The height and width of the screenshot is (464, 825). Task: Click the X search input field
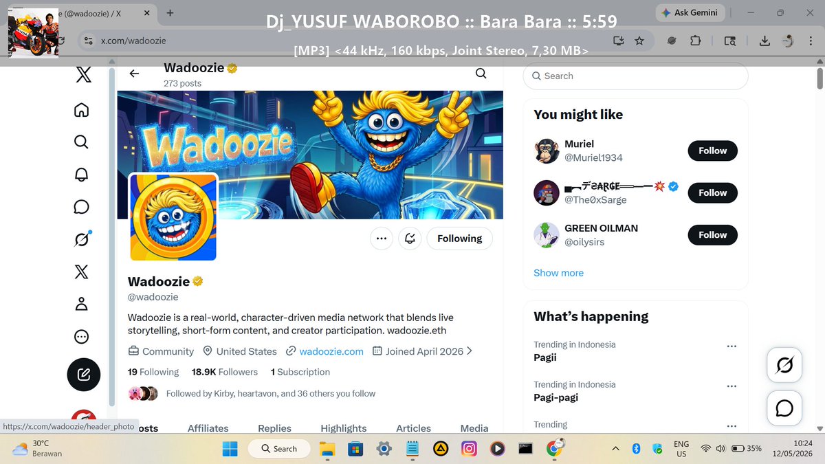636,76
